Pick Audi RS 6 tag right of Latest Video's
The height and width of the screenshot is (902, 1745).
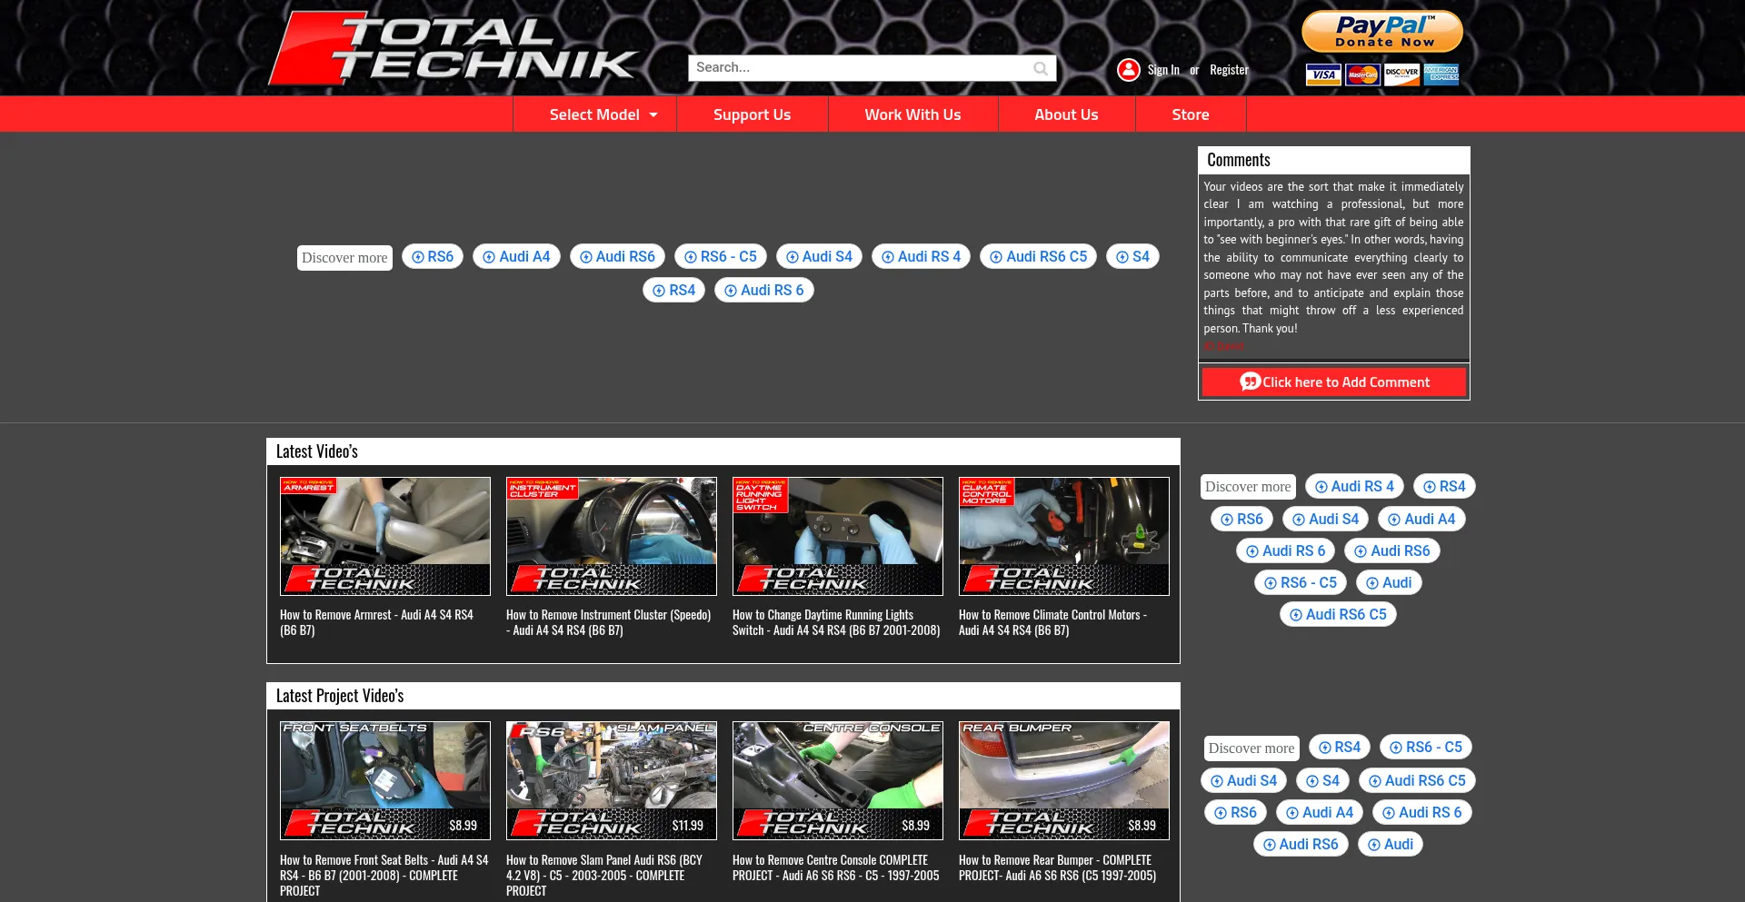click(x=1286, y=551)
